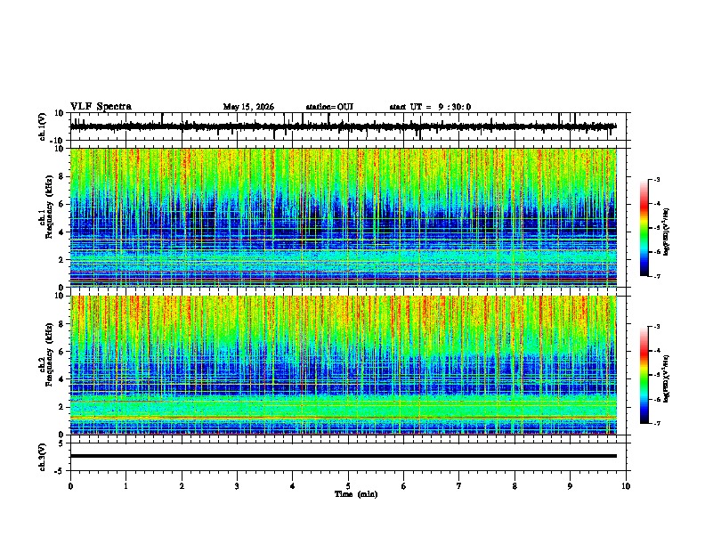
Task: Click the red band near 0.5 kHz in ch.1 spectrogram
Action: [x=343, y=280]
